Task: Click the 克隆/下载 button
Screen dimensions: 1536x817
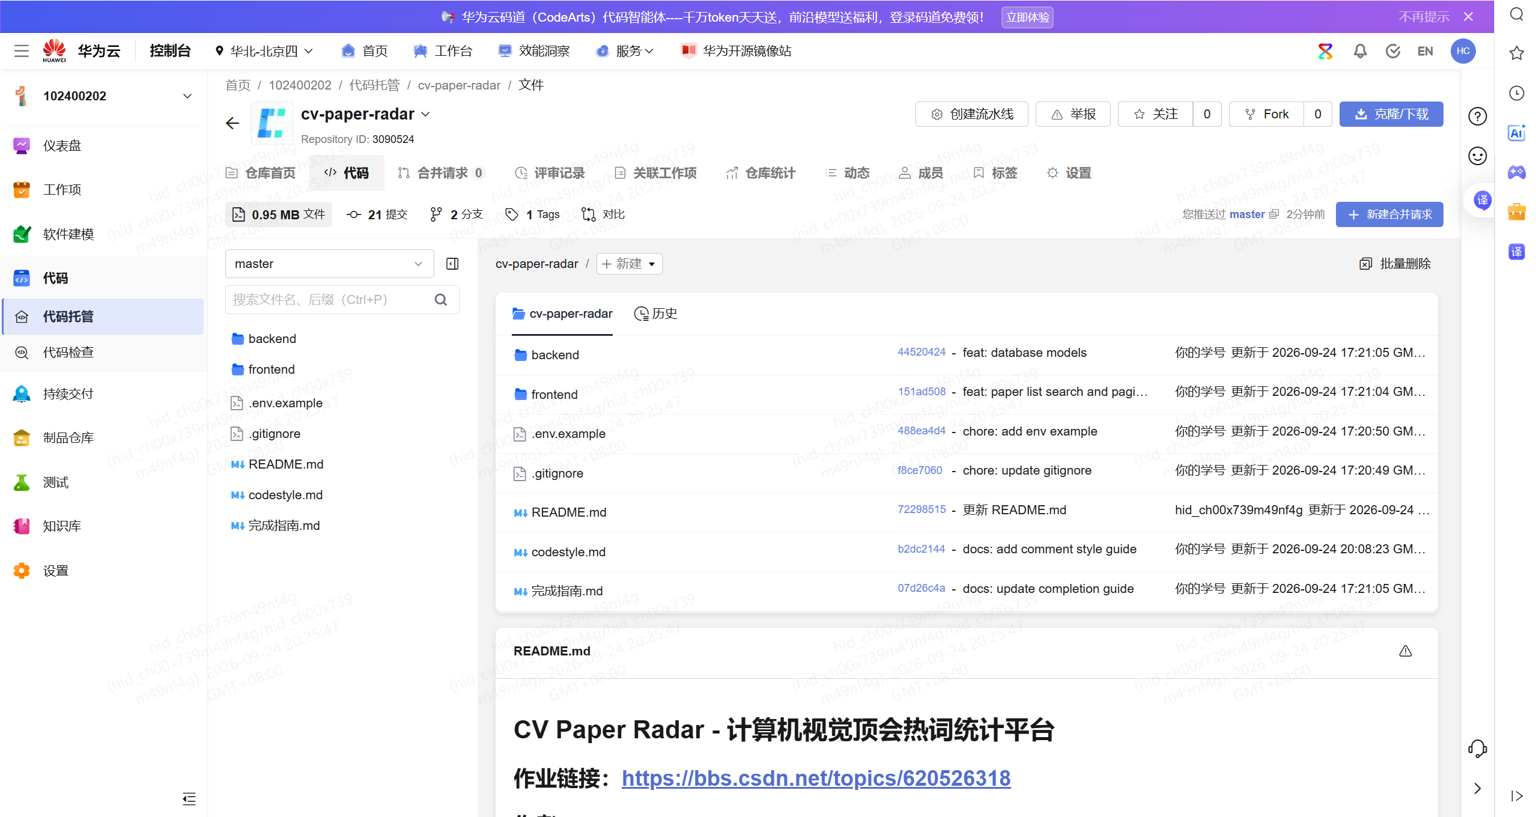Action: click(1391, 114)
